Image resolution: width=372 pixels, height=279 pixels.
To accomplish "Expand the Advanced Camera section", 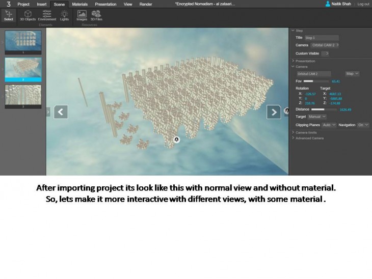I will coord(309,138).
